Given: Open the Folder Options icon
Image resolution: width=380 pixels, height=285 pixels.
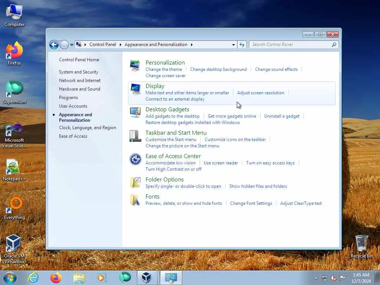Looking at the screenshot, I should tap(135, 183).
